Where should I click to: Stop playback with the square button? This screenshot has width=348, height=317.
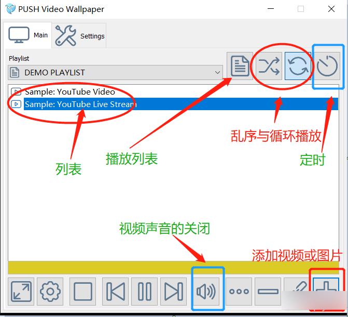tap(83, 292)
